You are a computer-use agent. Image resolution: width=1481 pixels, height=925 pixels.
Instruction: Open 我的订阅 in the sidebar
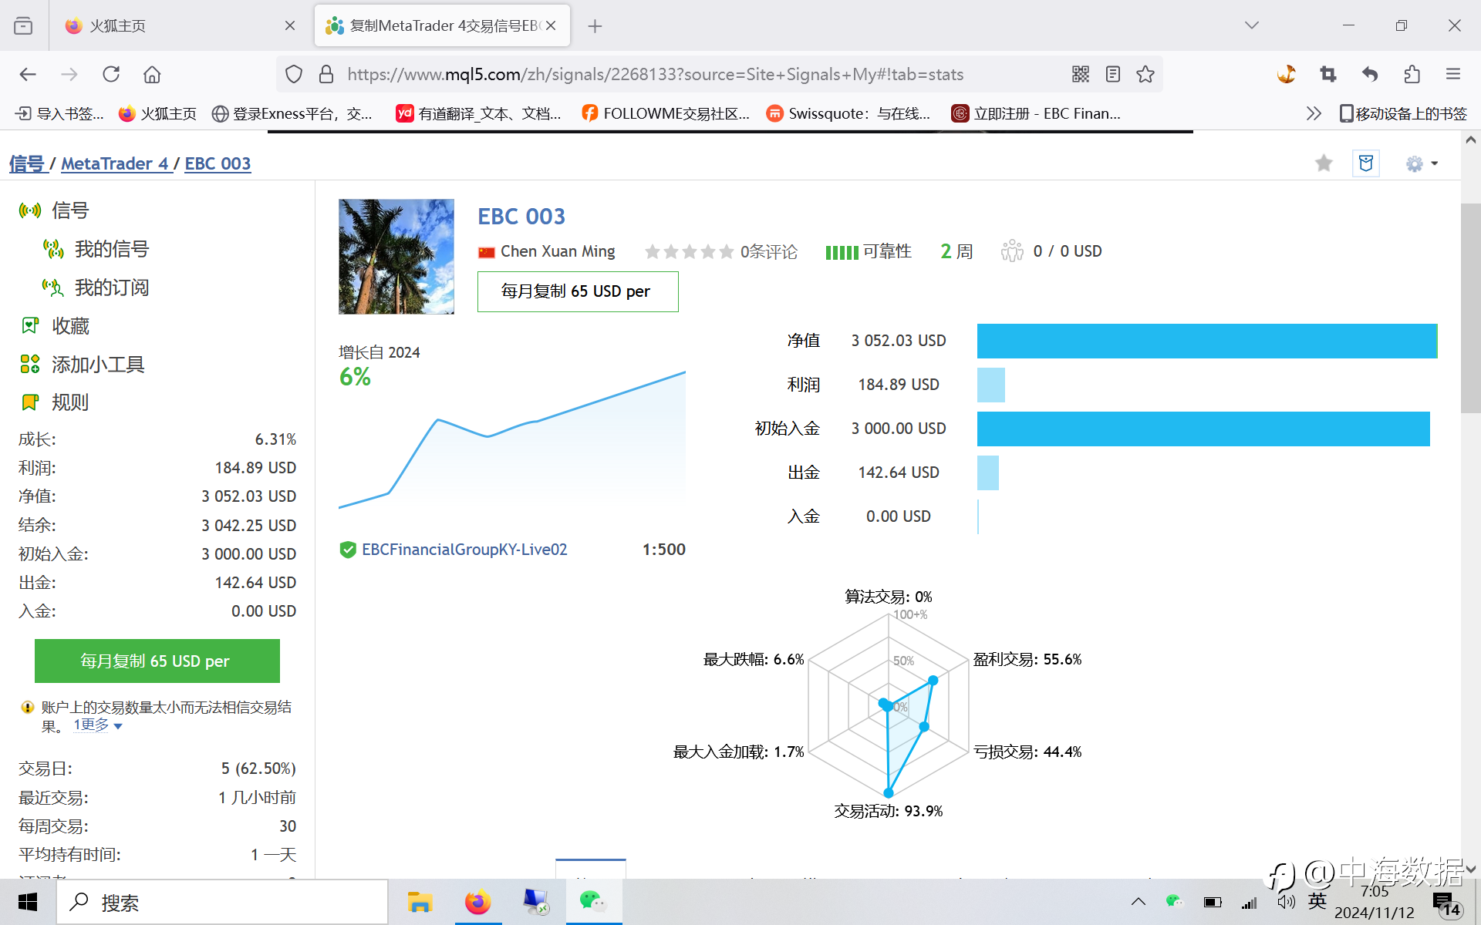(x=96, y=288)
